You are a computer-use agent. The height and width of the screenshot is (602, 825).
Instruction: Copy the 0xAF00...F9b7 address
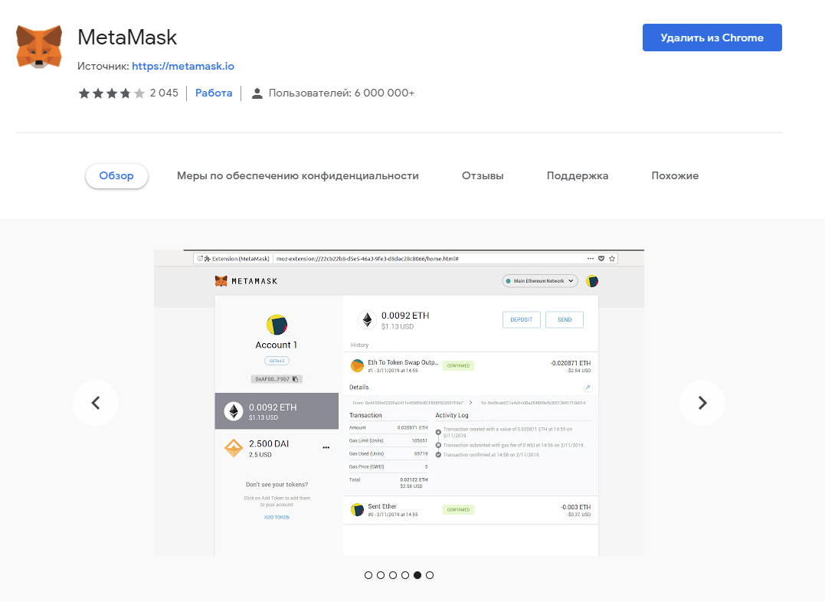click(x=277, y=379)
